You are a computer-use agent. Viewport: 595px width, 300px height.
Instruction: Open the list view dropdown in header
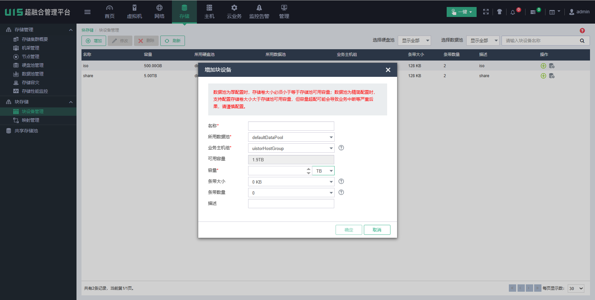554,12
